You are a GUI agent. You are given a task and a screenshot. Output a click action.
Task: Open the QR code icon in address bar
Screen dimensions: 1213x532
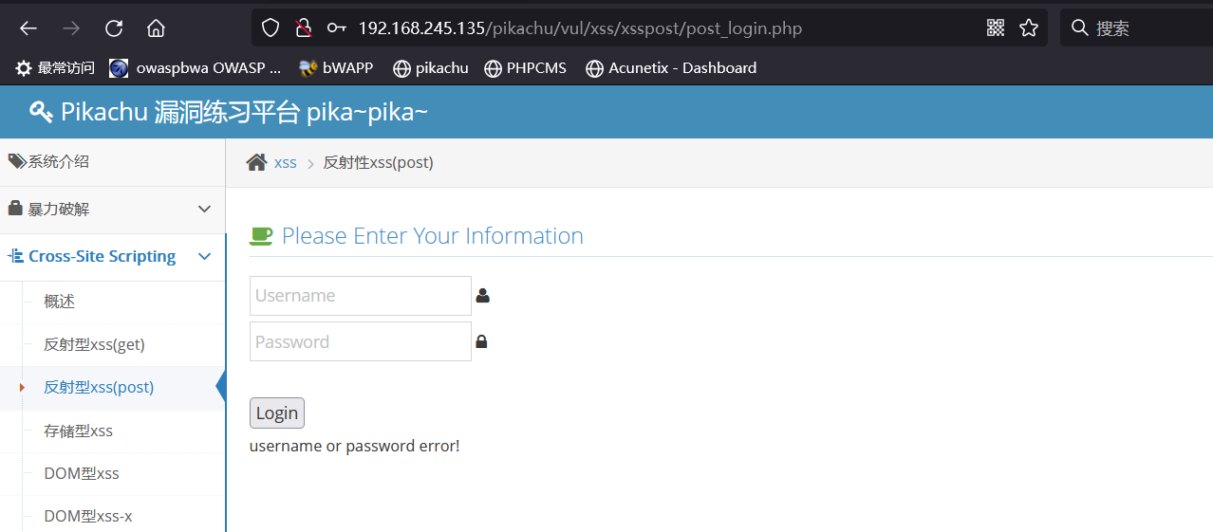995,28
